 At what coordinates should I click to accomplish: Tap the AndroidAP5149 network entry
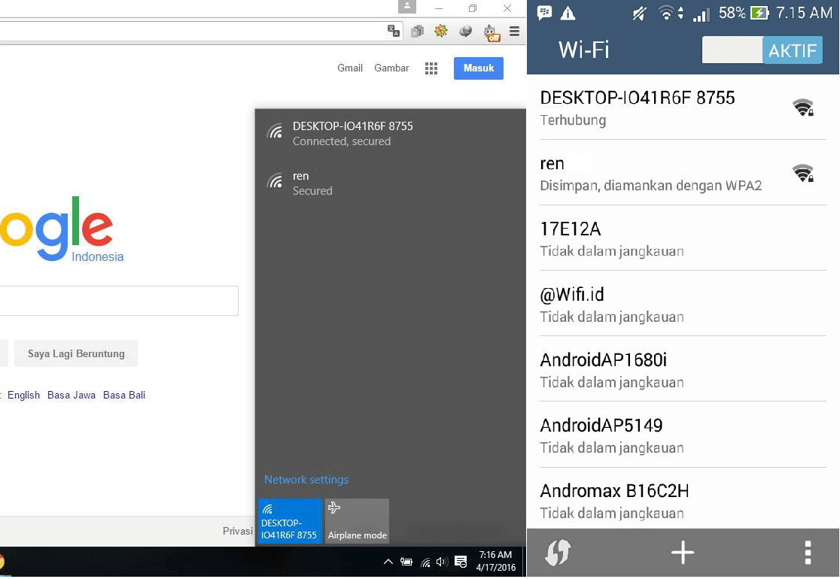(683, 435)
